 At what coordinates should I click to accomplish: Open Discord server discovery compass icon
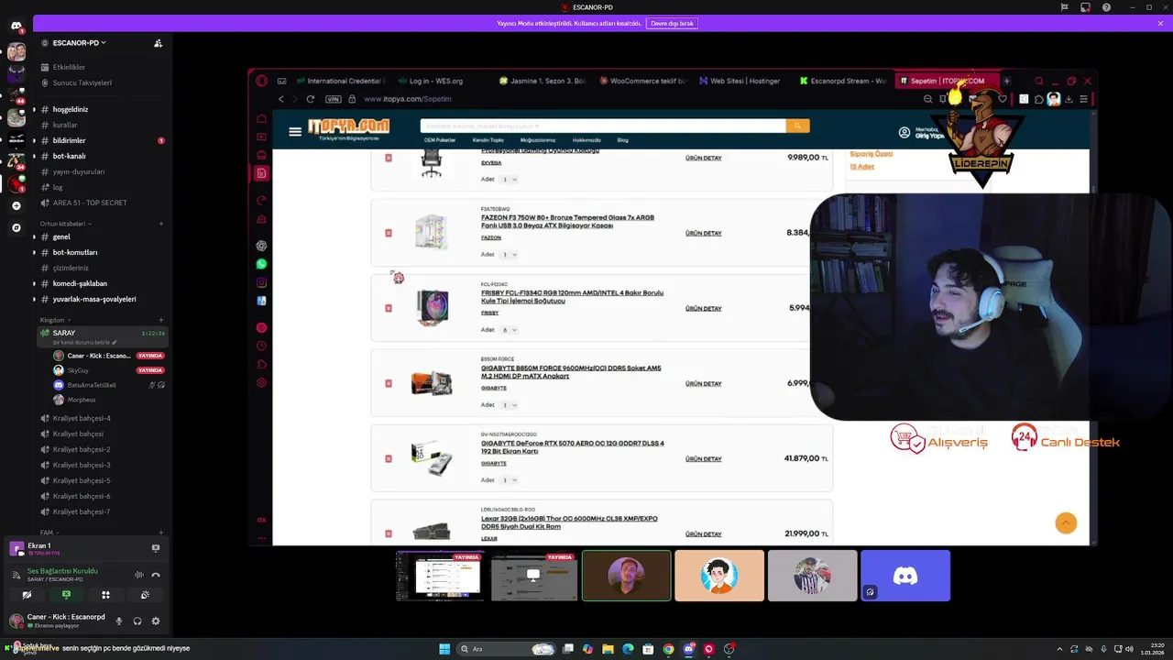coord(16,227)
